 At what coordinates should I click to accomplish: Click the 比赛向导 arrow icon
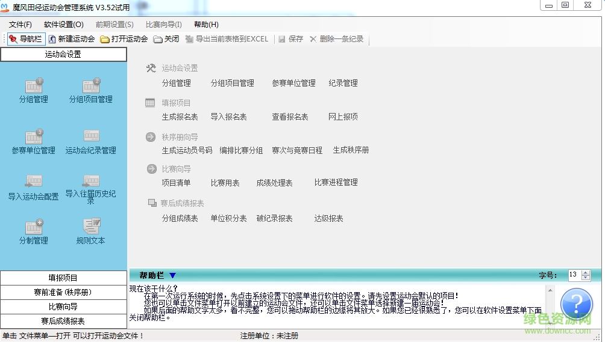click(152, 169)
